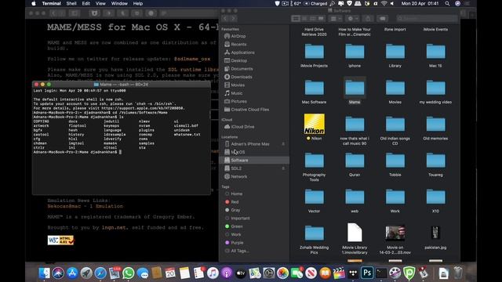Click the W3C HTML 4.01 badge

point(60,240)
